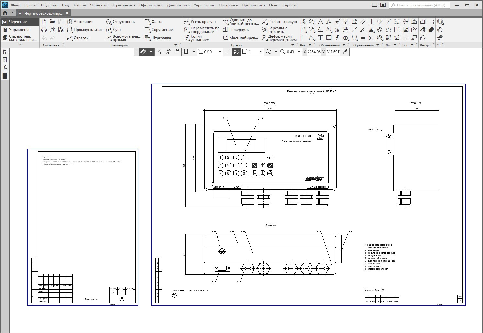
Task: Expand the toolbar set list chevron
Action: (20, 45)
